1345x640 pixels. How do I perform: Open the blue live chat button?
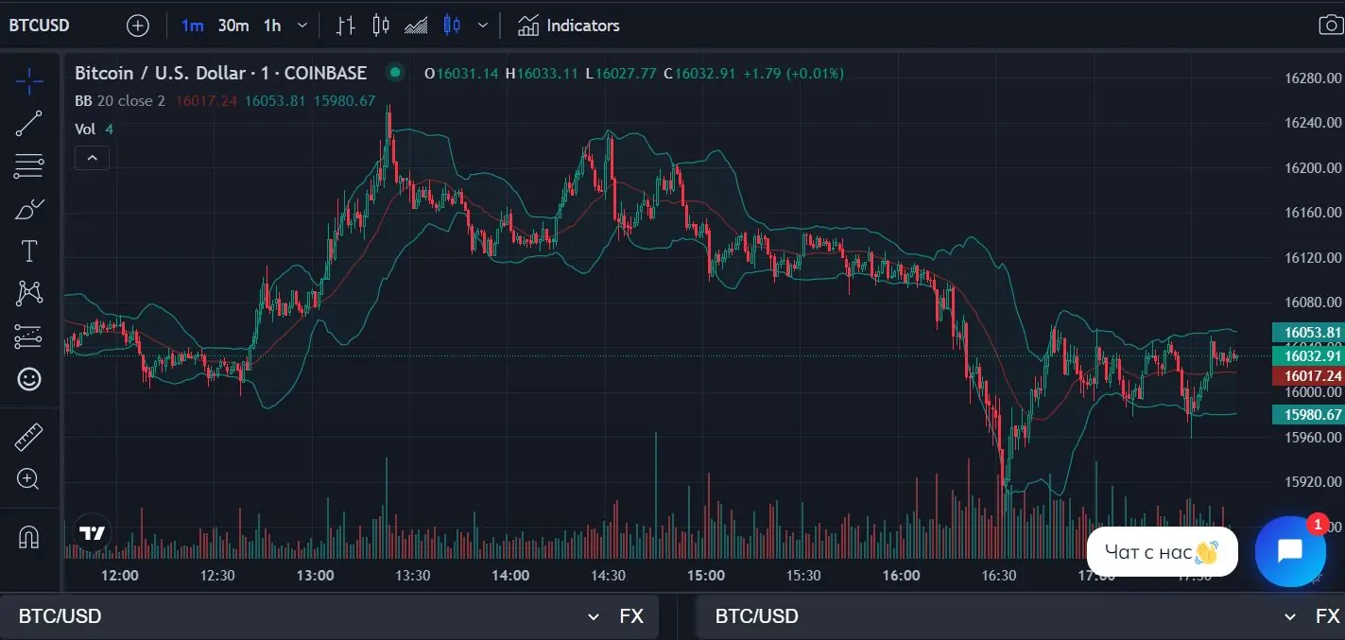1290,551
